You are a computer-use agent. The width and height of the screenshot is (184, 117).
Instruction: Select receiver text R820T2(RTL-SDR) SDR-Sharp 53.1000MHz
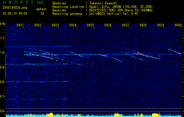[121, 10]
